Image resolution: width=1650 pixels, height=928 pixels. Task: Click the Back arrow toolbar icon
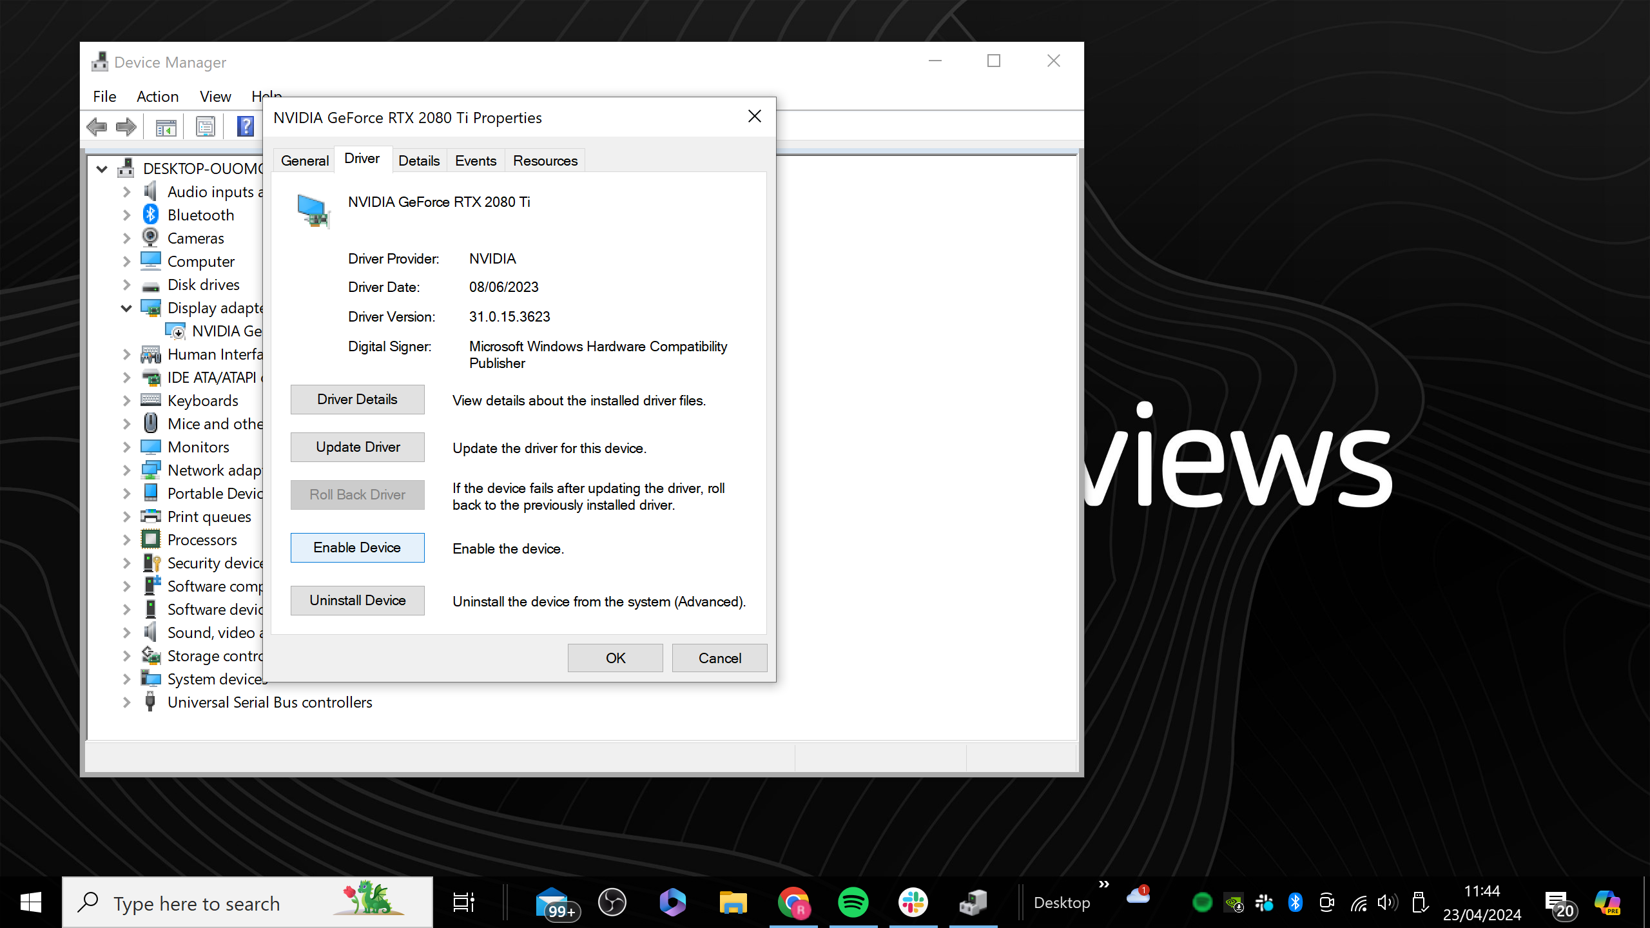click(97, 127)
